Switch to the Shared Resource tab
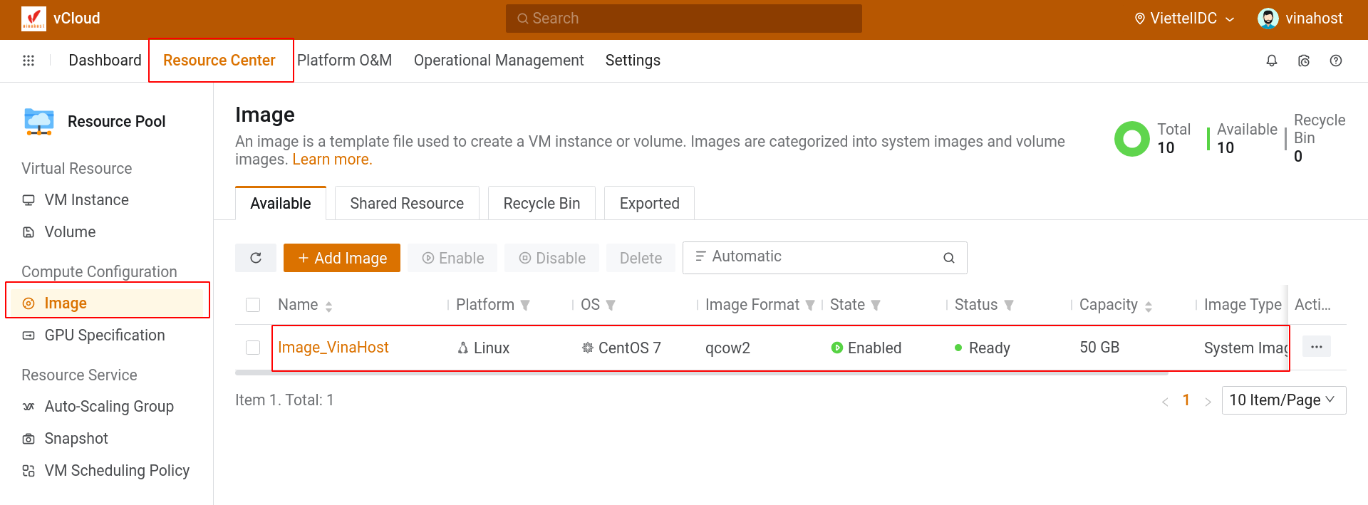 tap(407, 204)
